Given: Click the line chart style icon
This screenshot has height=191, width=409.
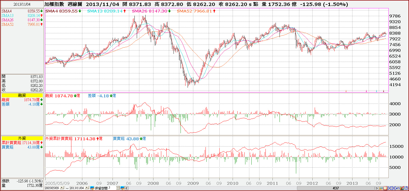Looking at the screenshot, I should [381, 188].
